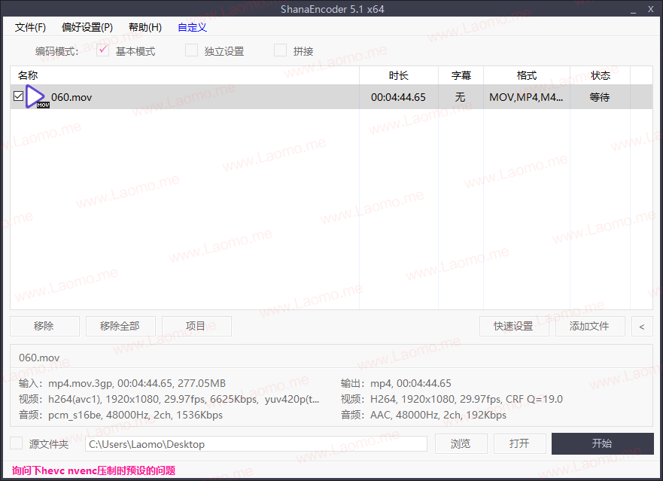Tick the 独立设置 checkbox
This screenshot has width=663, height=481.
192,50
